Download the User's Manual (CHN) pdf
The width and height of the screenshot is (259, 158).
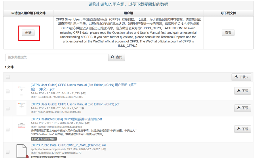tap(243, 91)
